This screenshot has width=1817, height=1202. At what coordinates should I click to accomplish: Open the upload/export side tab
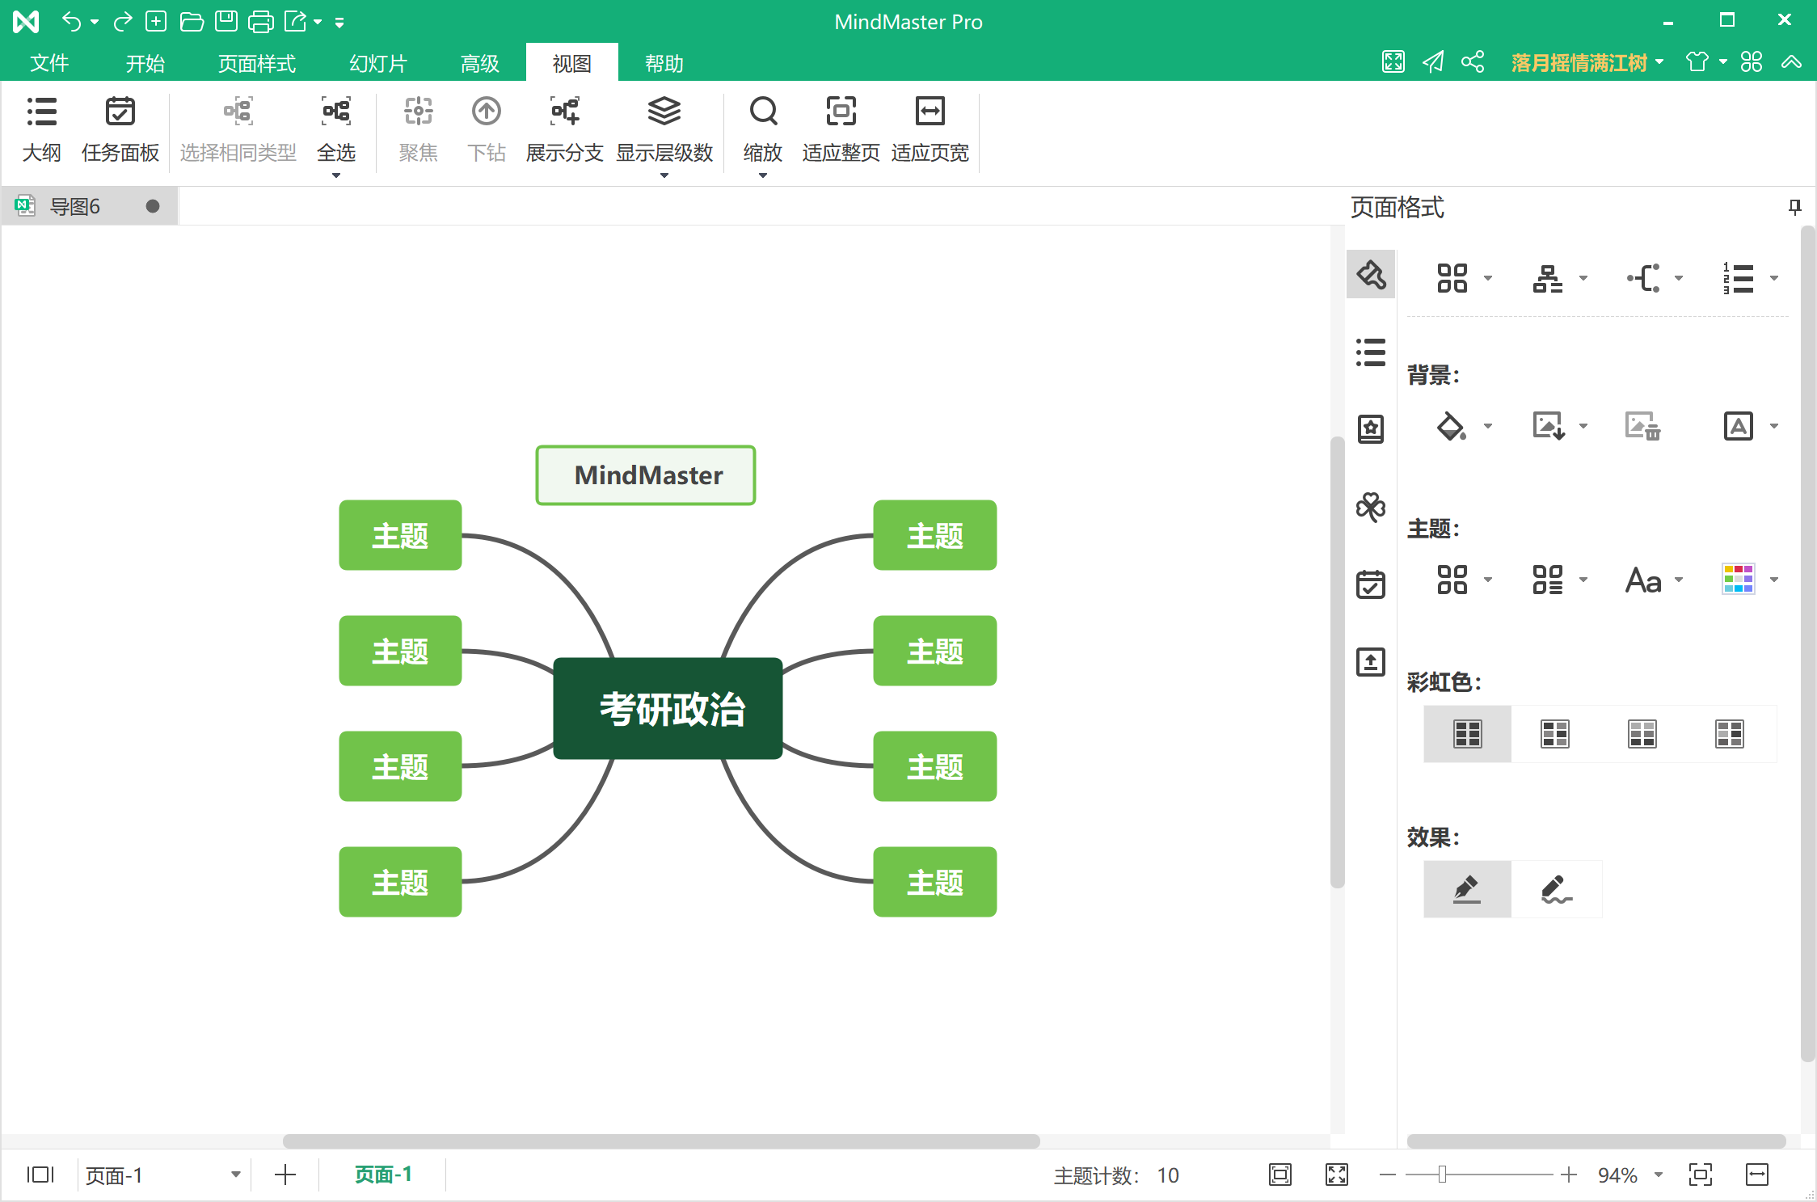[1371, 662]
